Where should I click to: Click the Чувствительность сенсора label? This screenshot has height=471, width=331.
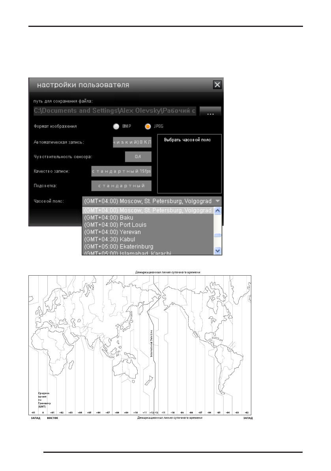pyautogui.click(x=63, y=157)
